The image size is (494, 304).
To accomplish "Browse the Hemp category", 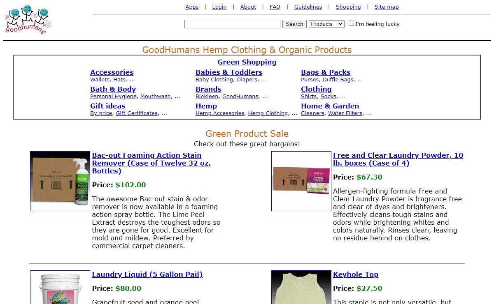I will [206, 106].
